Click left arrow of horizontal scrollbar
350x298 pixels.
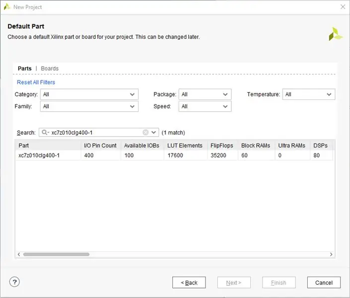coord(19,254)
